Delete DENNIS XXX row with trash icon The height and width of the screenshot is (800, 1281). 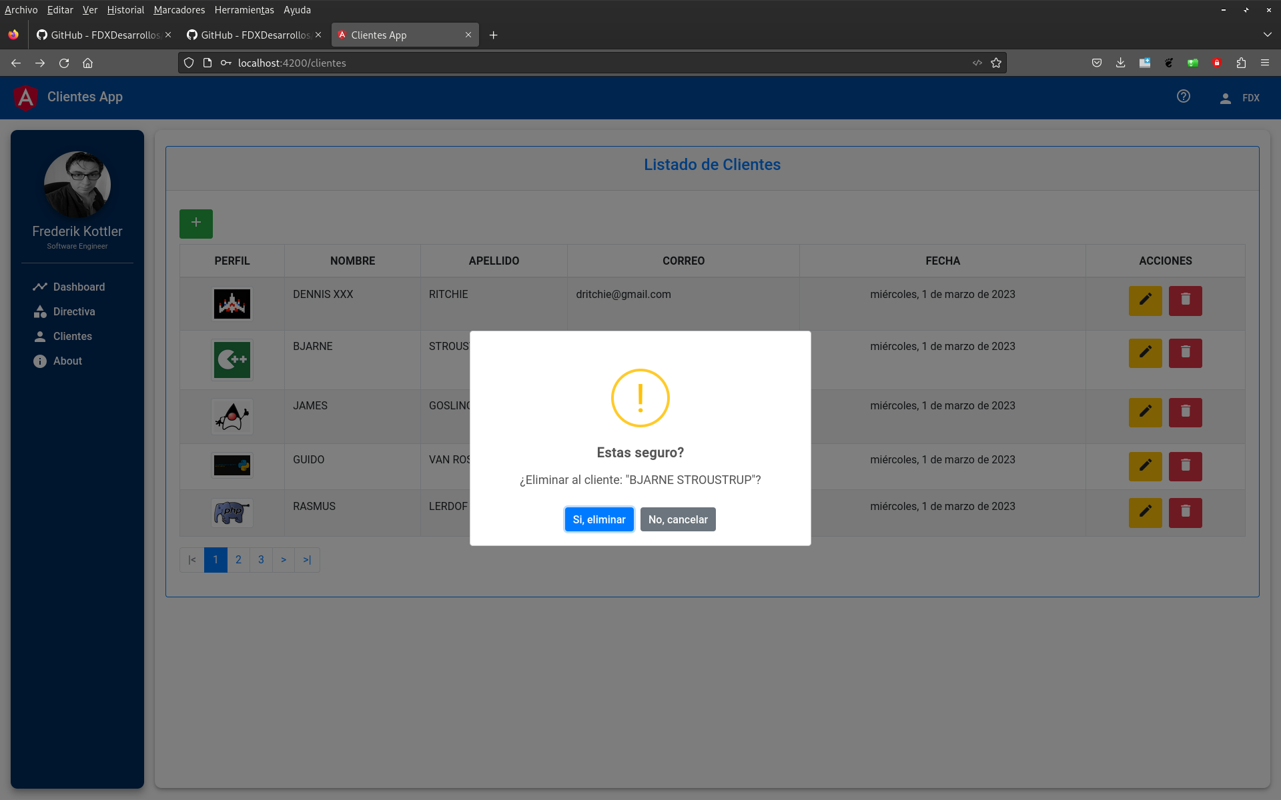point(1185,301)
